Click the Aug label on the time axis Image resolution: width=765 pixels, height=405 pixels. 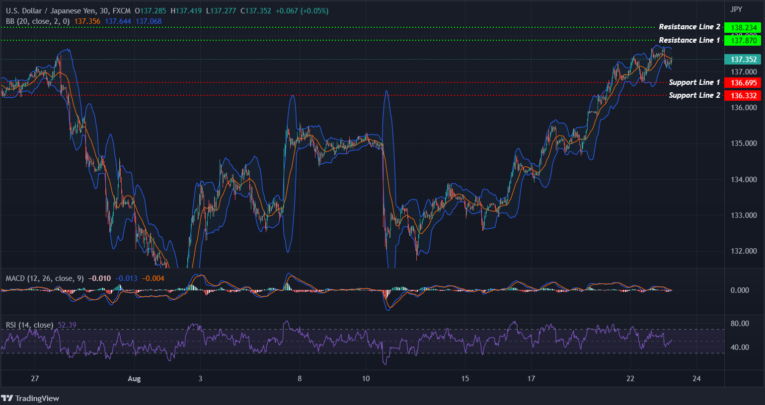coord(134,378)
